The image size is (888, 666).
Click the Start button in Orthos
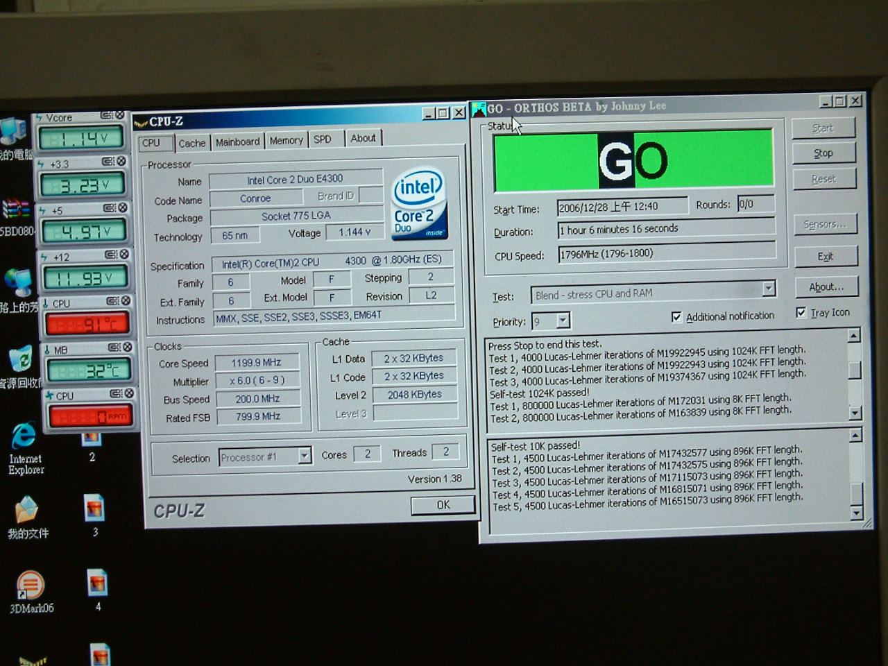coord(823,128)
